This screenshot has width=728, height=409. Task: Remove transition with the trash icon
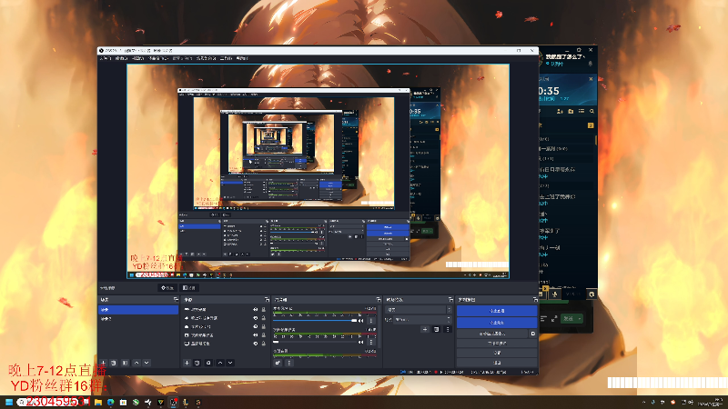pyautogui.click(x=436, y=329)
